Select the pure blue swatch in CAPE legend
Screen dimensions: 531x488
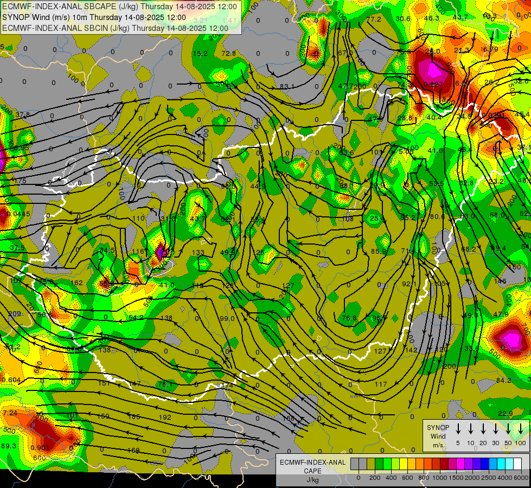click(485, 464)
